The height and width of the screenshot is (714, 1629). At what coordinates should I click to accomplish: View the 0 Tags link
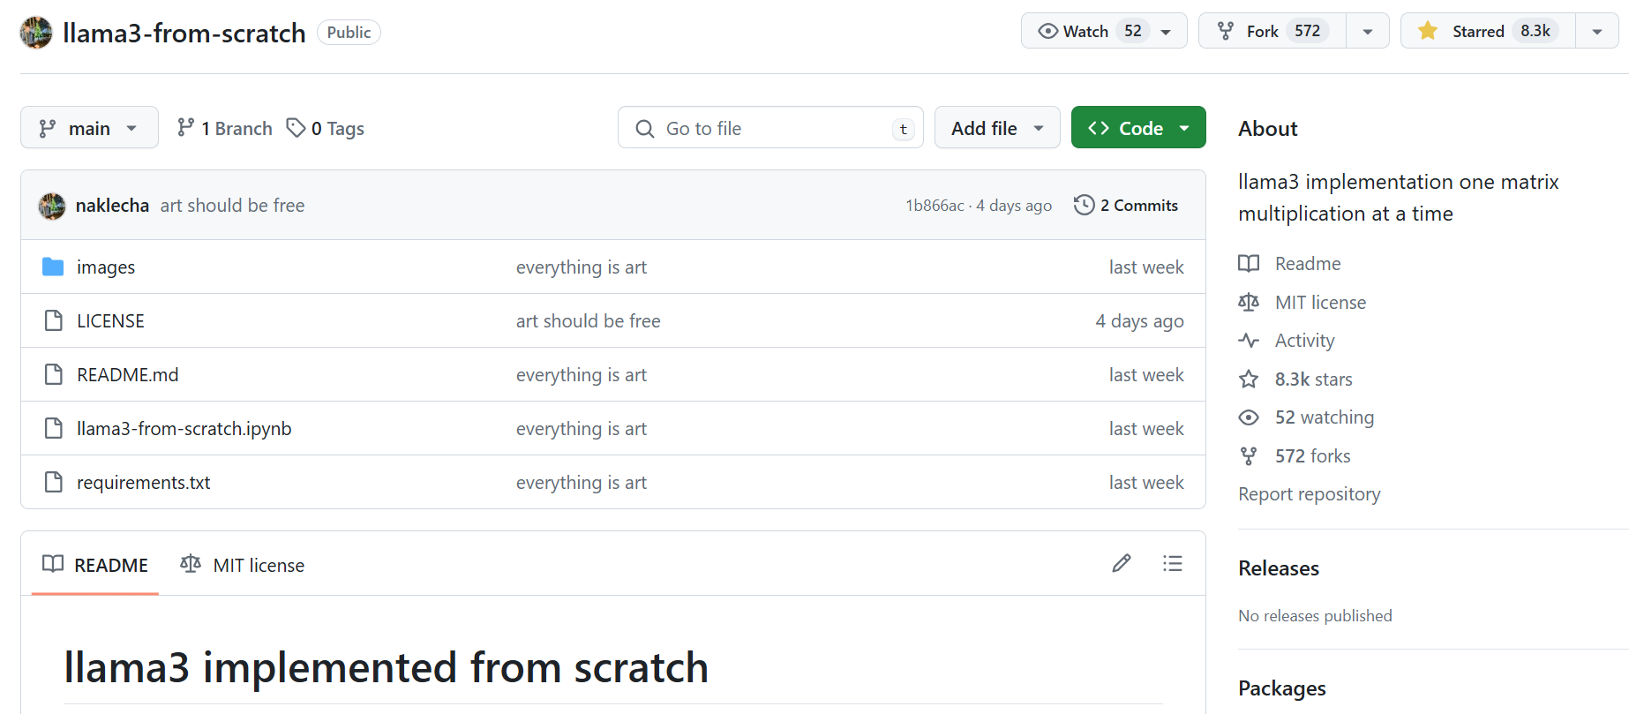click(325, 128)
